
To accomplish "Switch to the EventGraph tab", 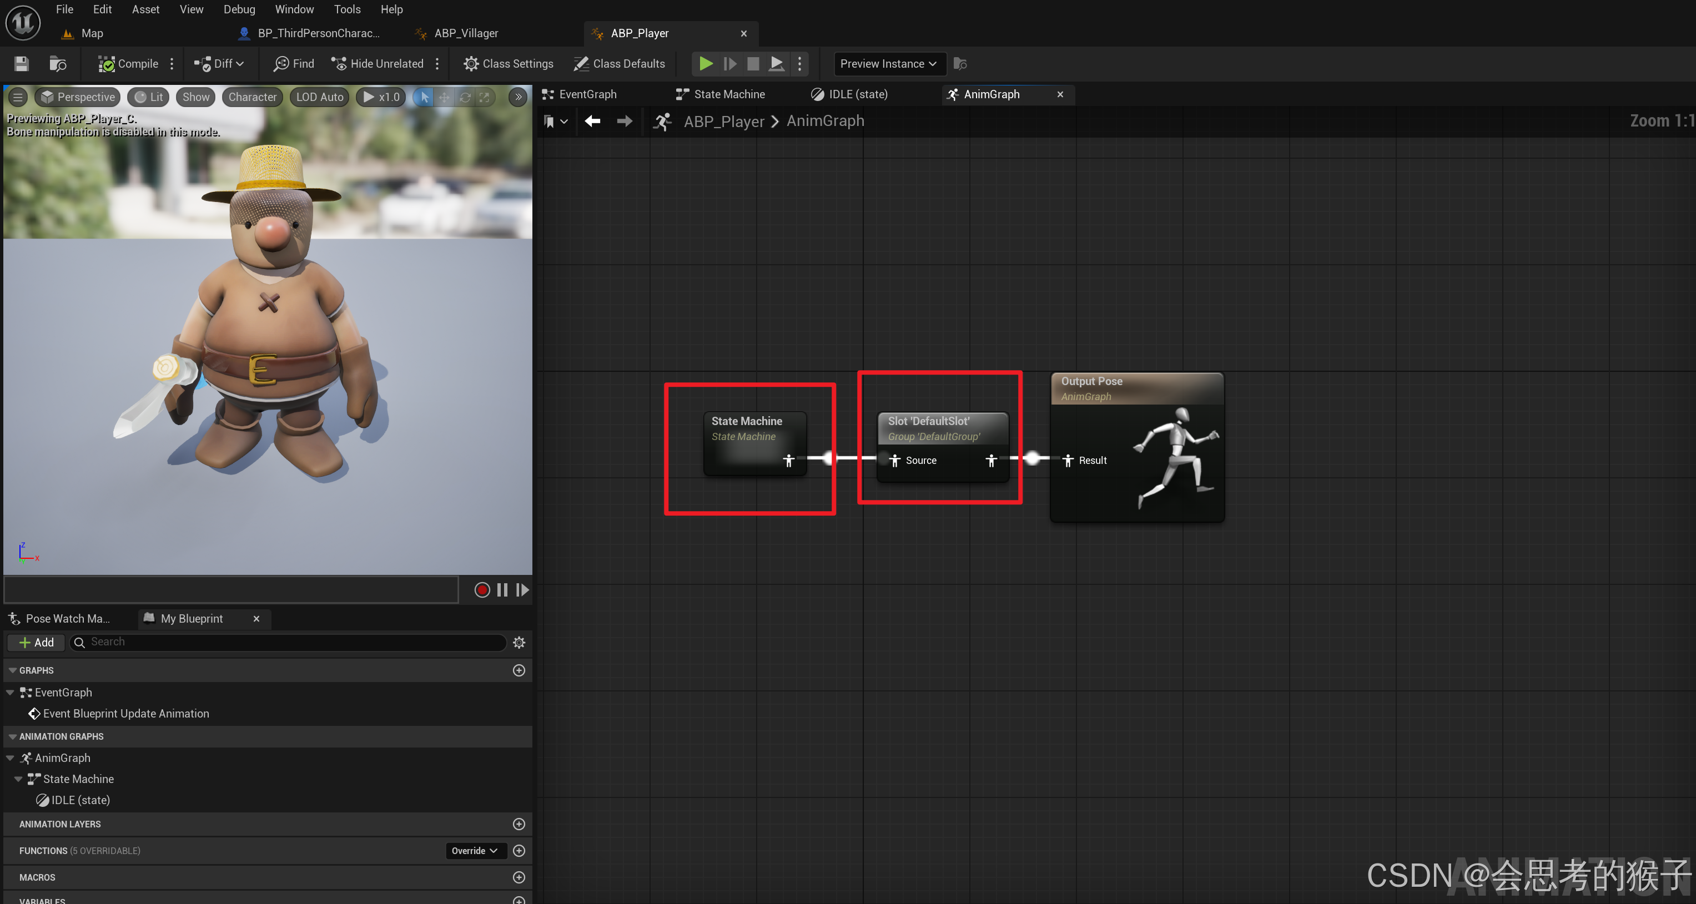I will (x=587, y=94).
